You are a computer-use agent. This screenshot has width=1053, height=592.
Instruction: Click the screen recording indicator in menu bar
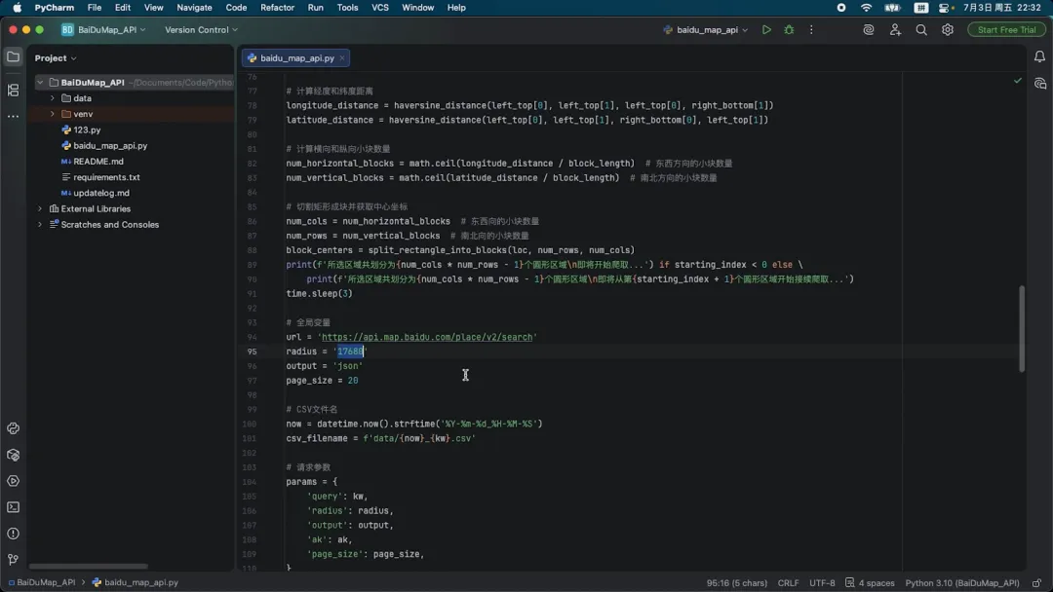(840, 8)
